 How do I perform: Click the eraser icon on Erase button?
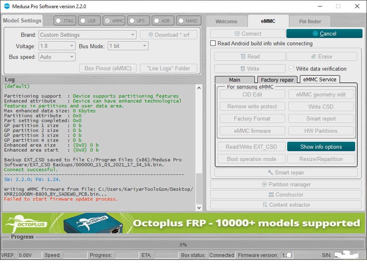[313, 56]
